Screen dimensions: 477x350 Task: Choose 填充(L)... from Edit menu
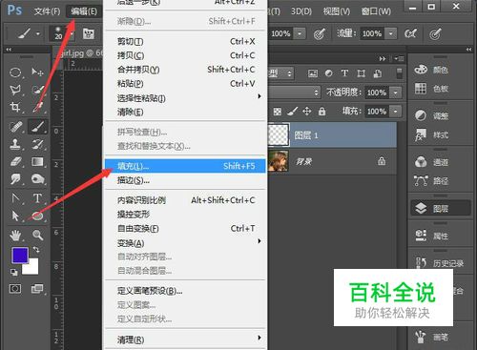coord(185,166)
